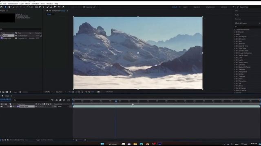
Task: Click the frame blending icon in timeline
Action: point(60,100)
